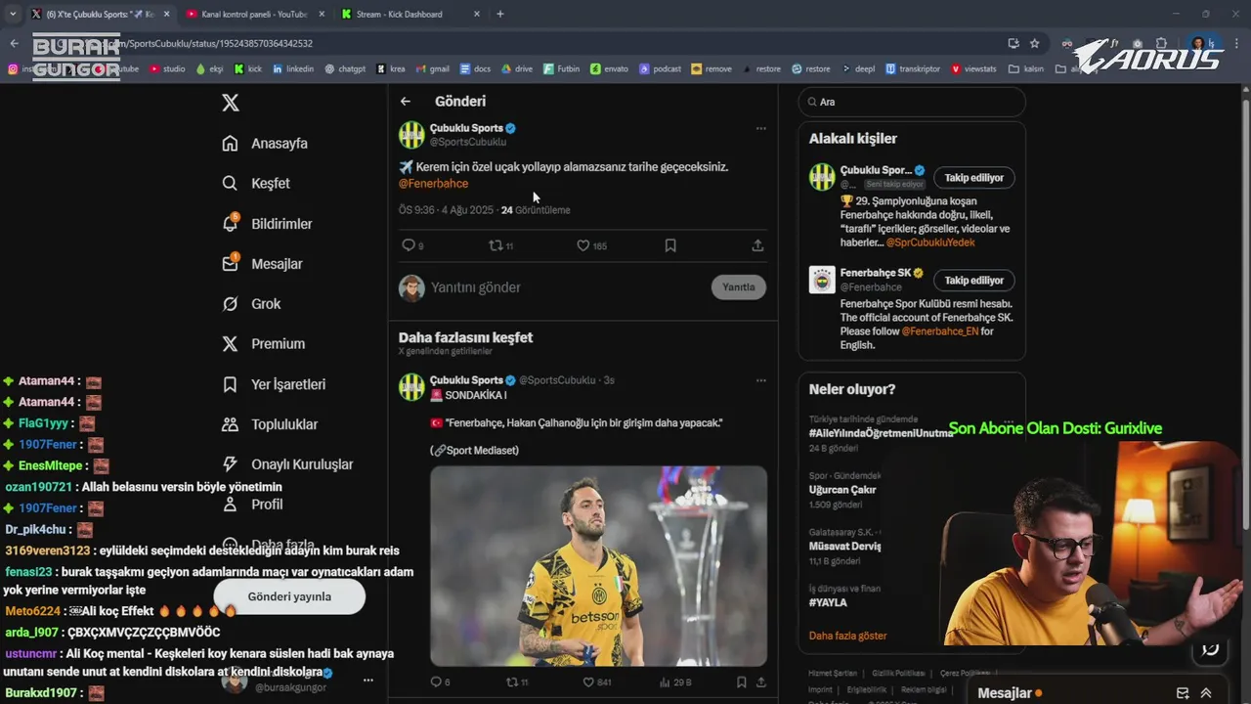Open the @SprCubukluYedek link
1251x704 pixels.
(930, 242)
